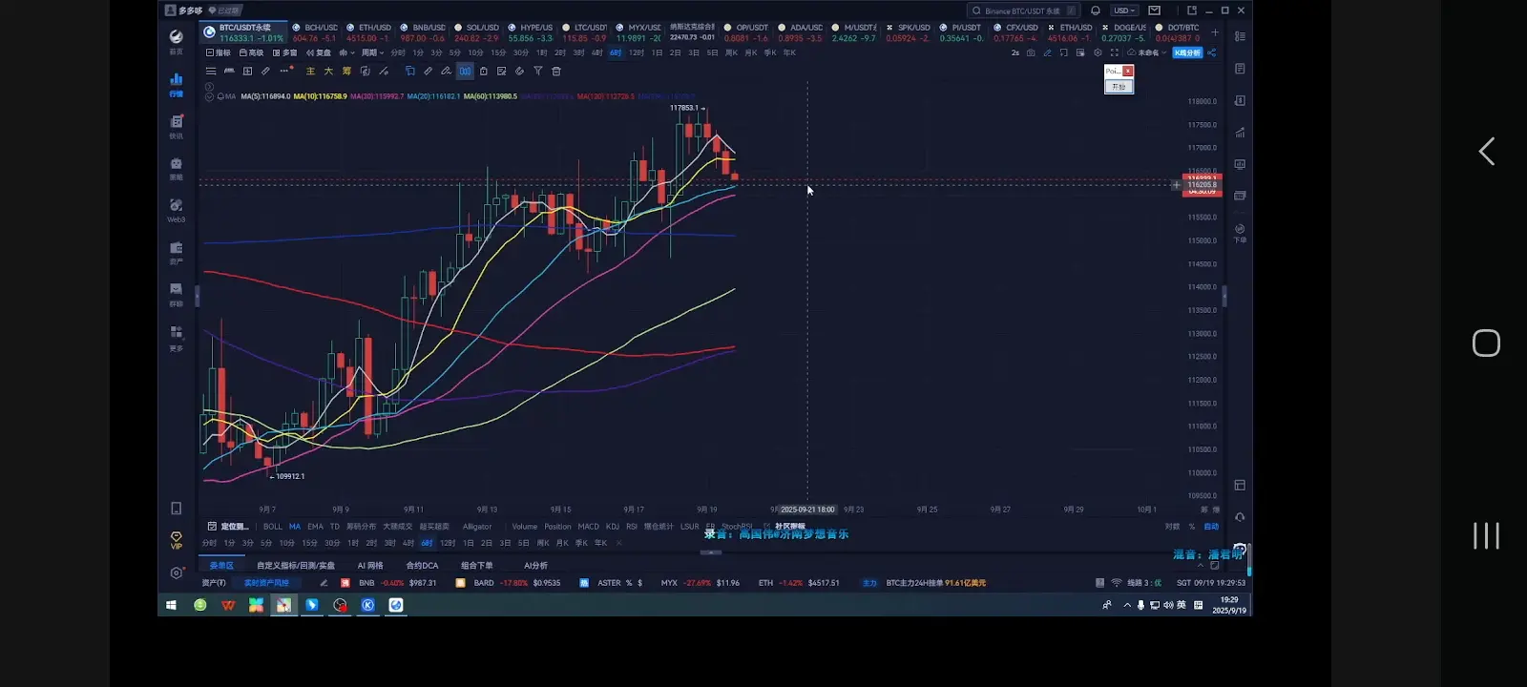Viewport: 1527px width, 687px height.
Task: Open the 行情 market chart sidebar icon
Action: point(176,85)
